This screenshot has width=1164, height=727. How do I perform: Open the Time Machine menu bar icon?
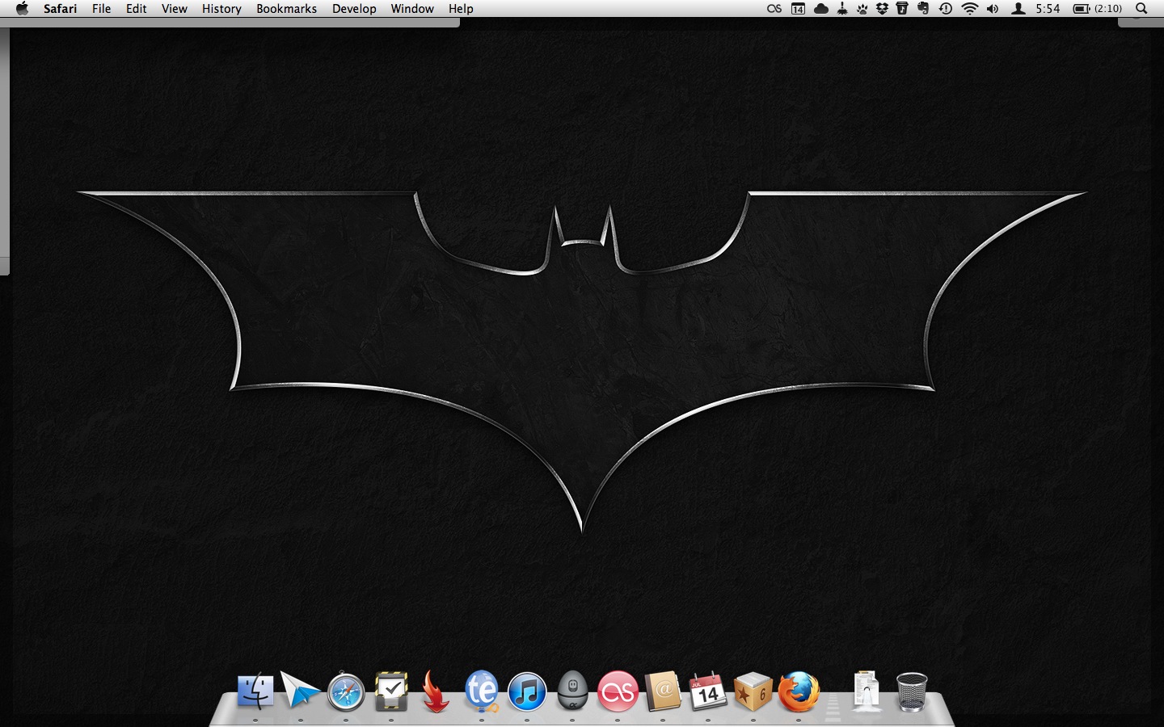pyautogui.click(x=945, y=9)
